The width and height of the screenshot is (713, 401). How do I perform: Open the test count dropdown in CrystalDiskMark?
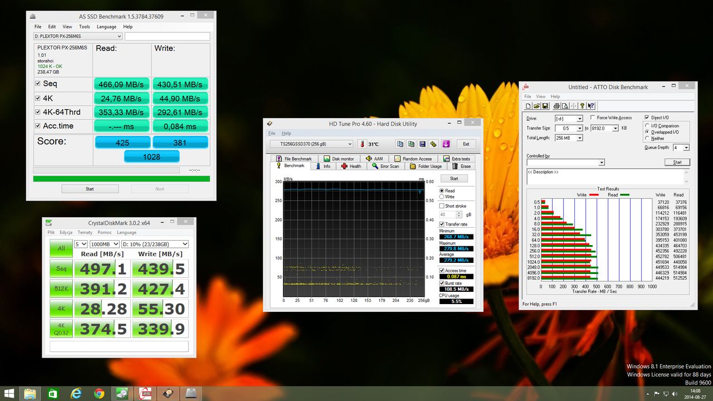81,244
